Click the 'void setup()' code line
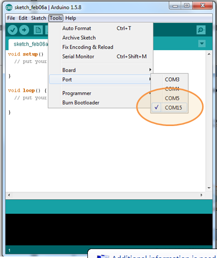The image size is (217, 258). [26, 54]
